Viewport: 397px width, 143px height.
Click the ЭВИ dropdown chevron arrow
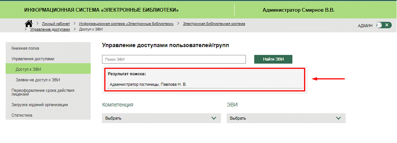click(338, 118)
